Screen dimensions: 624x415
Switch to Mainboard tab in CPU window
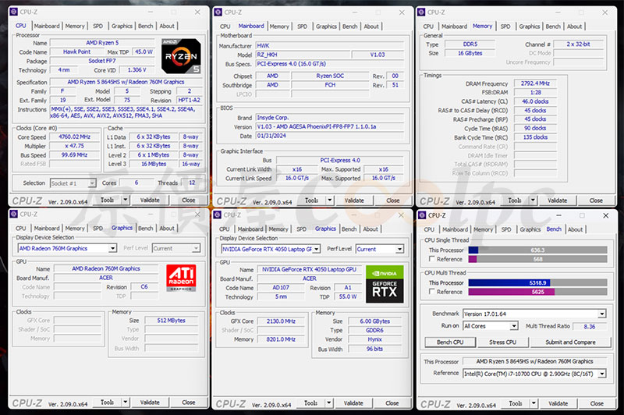click(47, 26)
